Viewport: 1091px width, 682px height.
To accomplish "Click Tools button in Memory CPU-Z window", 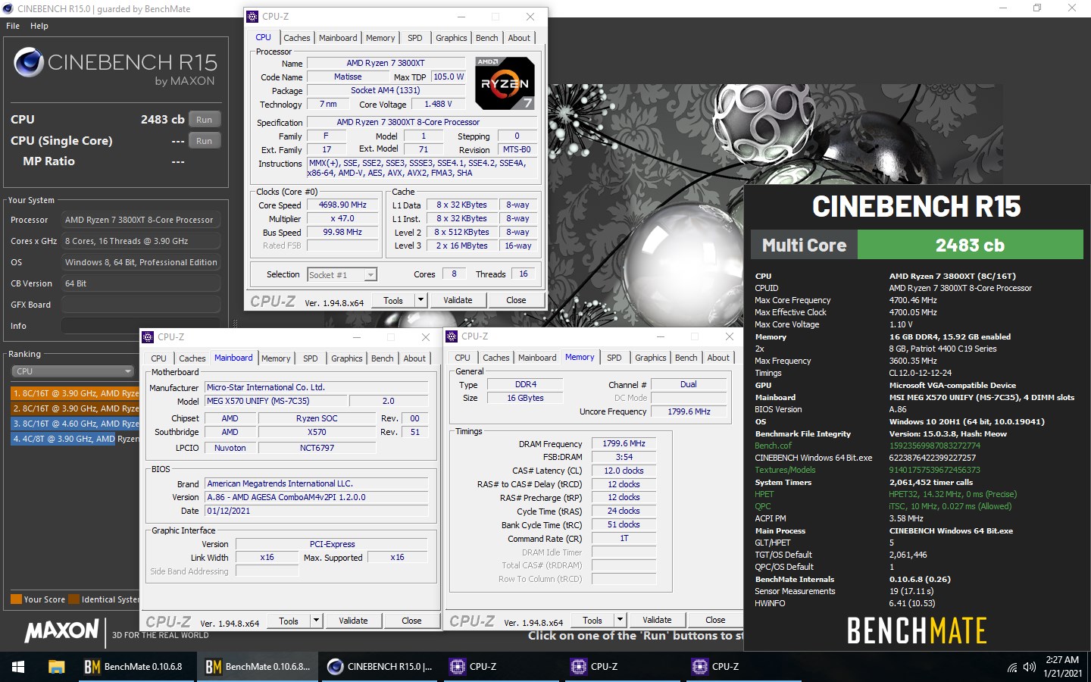I will coord(592,620).
